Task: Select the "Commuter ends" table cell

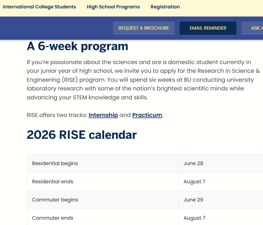Action: (x=53, y=218)
